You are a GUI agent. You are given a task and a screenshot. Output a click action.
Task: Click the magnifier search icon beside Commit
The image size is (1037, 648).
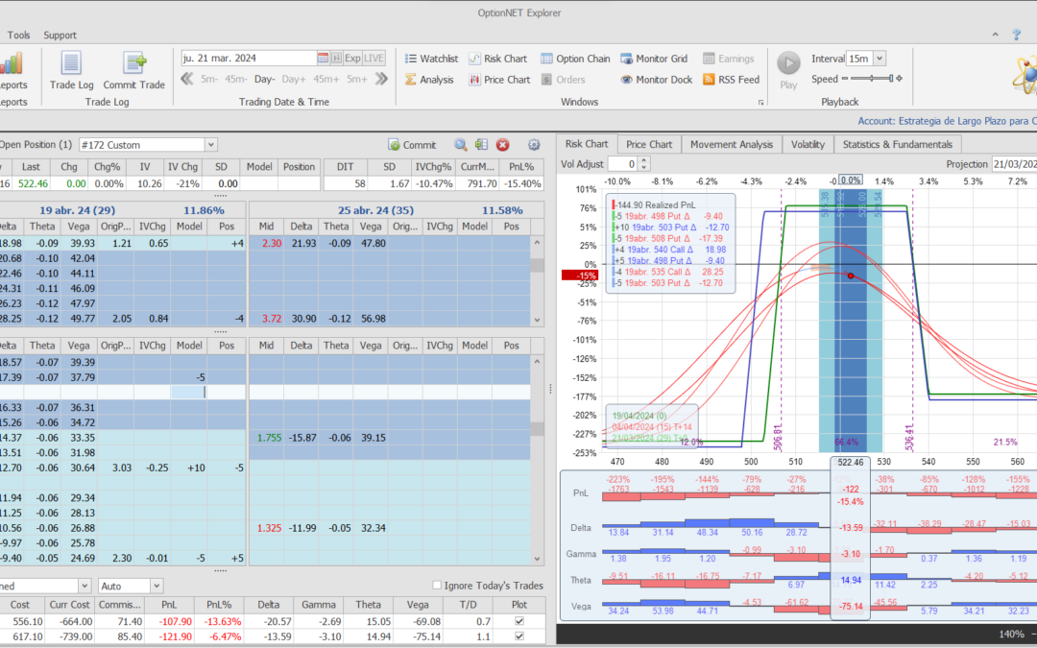(461, 145)
